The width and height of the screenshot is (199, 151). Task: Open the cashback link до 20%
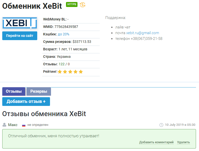63,34
